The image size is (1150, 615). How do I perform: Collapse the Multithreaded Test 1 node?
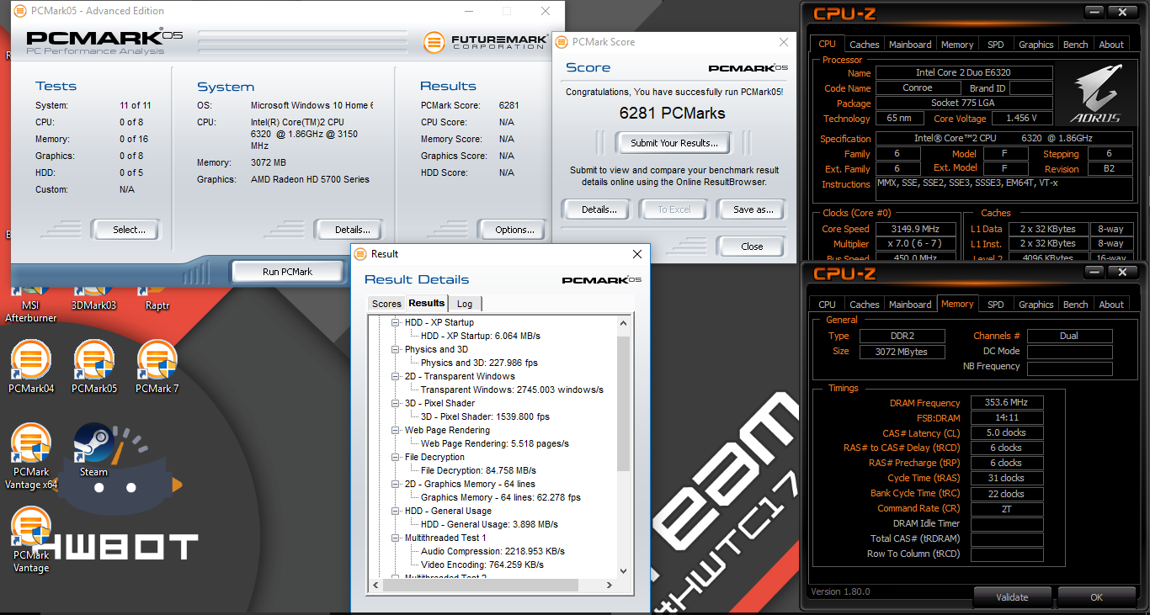coord(397,538)
